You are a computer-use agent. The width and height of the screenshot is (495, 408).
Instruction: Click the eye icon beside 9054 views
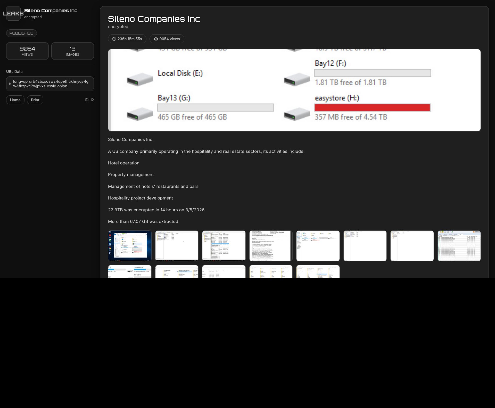click(156, 39)
